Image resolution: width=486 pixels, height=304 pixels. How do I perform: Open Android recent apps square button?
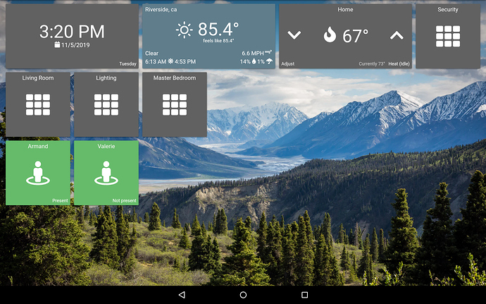tap(304, 294)
